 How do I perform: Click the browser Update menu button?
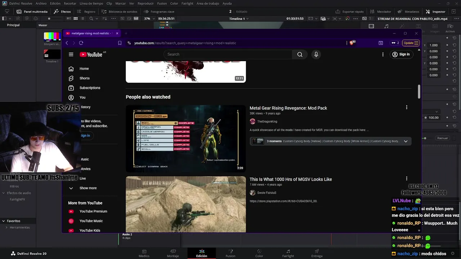tap(411, 43)
